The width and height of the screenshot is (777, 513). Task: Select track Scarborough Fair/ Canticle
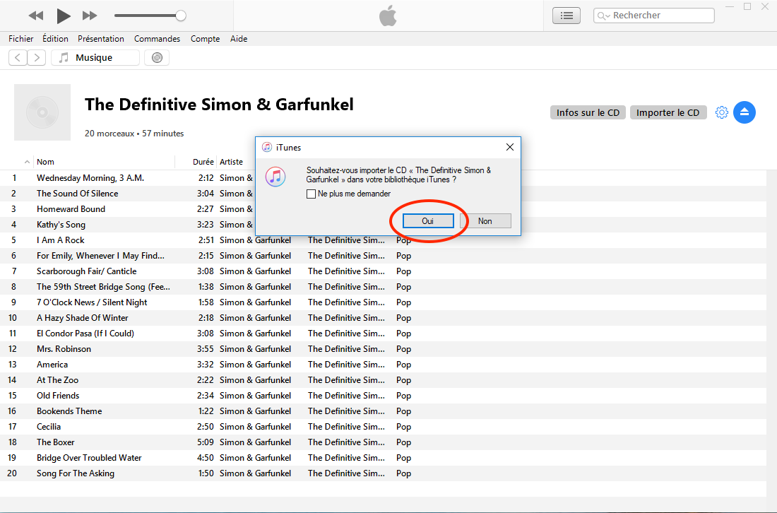(x=383, y=271)
